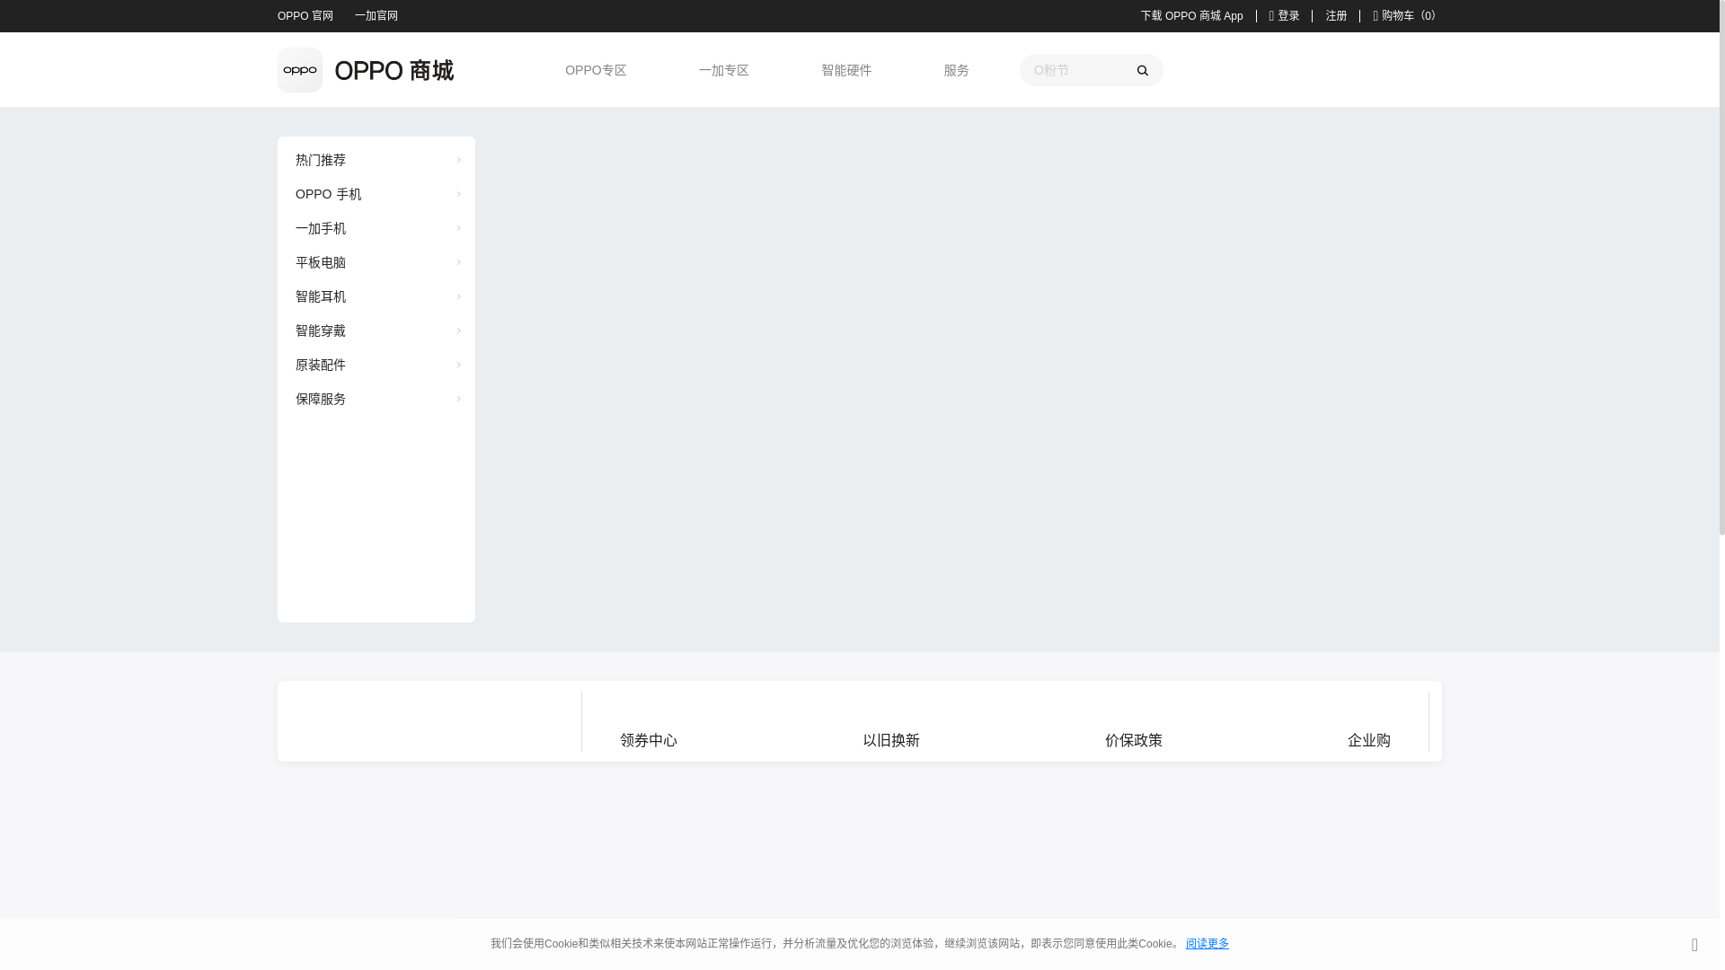Click the 登录 link
Viewport: 1725px width, 970px height.
1289,16
